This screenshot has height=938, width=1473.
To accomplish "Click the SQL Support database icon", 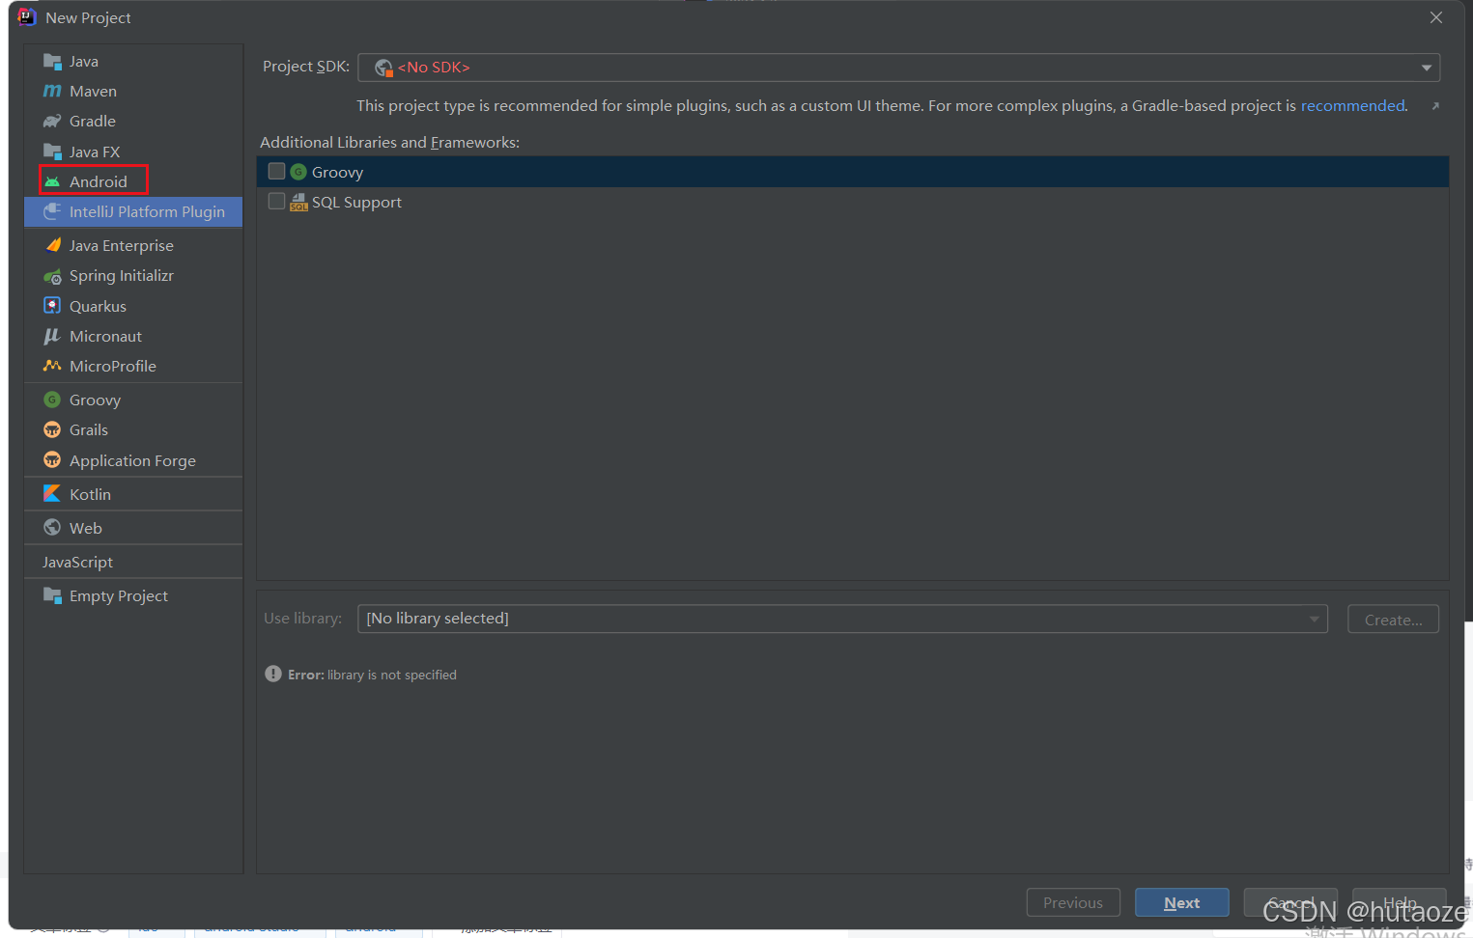I will pos(298,202).
